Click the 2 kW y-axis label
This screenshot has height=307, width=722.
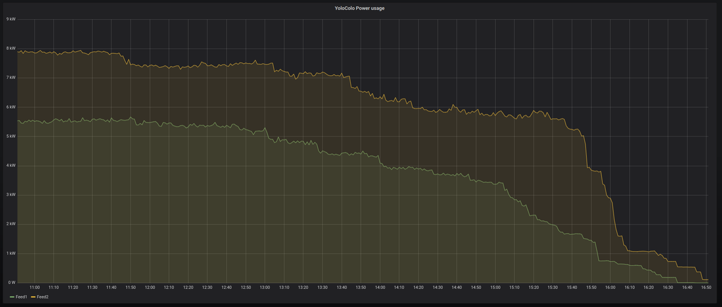[x=11, y=224]
